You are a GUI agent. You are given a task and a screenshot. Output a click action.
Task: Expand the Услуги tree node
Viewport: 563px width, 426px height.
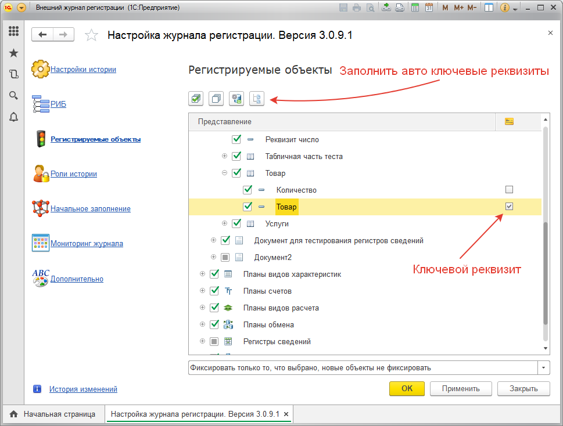click(225, 223)
